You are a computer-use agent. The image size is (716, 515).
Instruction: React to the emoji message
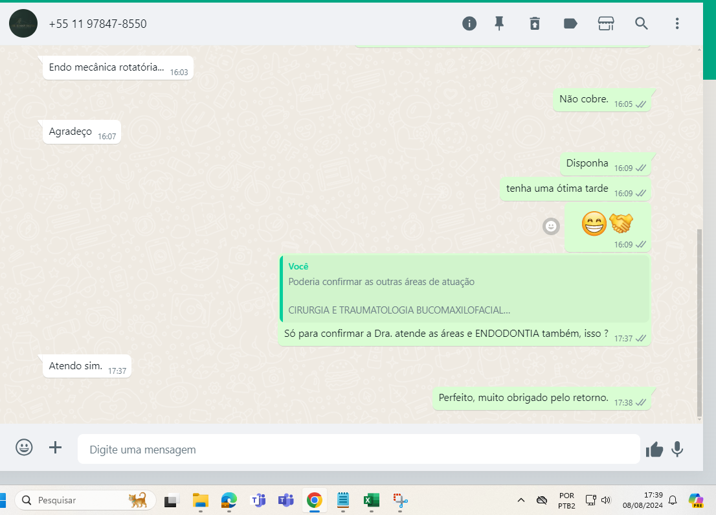click(551, 226)
